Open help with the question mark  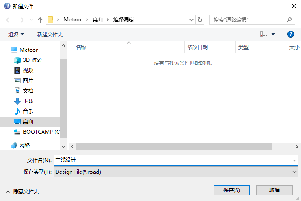[x=291, y=34]
